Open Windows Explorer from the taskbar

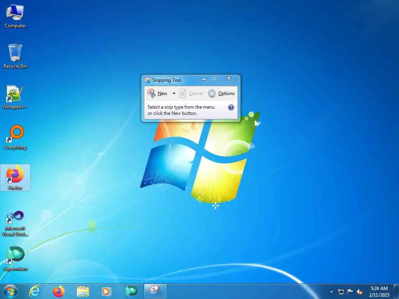(83, 291)
